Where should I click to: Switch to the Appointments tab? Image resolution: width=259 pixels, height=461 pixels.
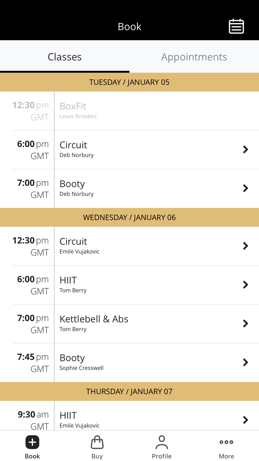194,57
